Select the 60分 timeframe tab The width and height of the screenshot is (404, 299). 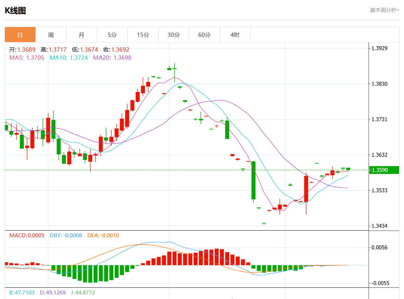(204, 35)
